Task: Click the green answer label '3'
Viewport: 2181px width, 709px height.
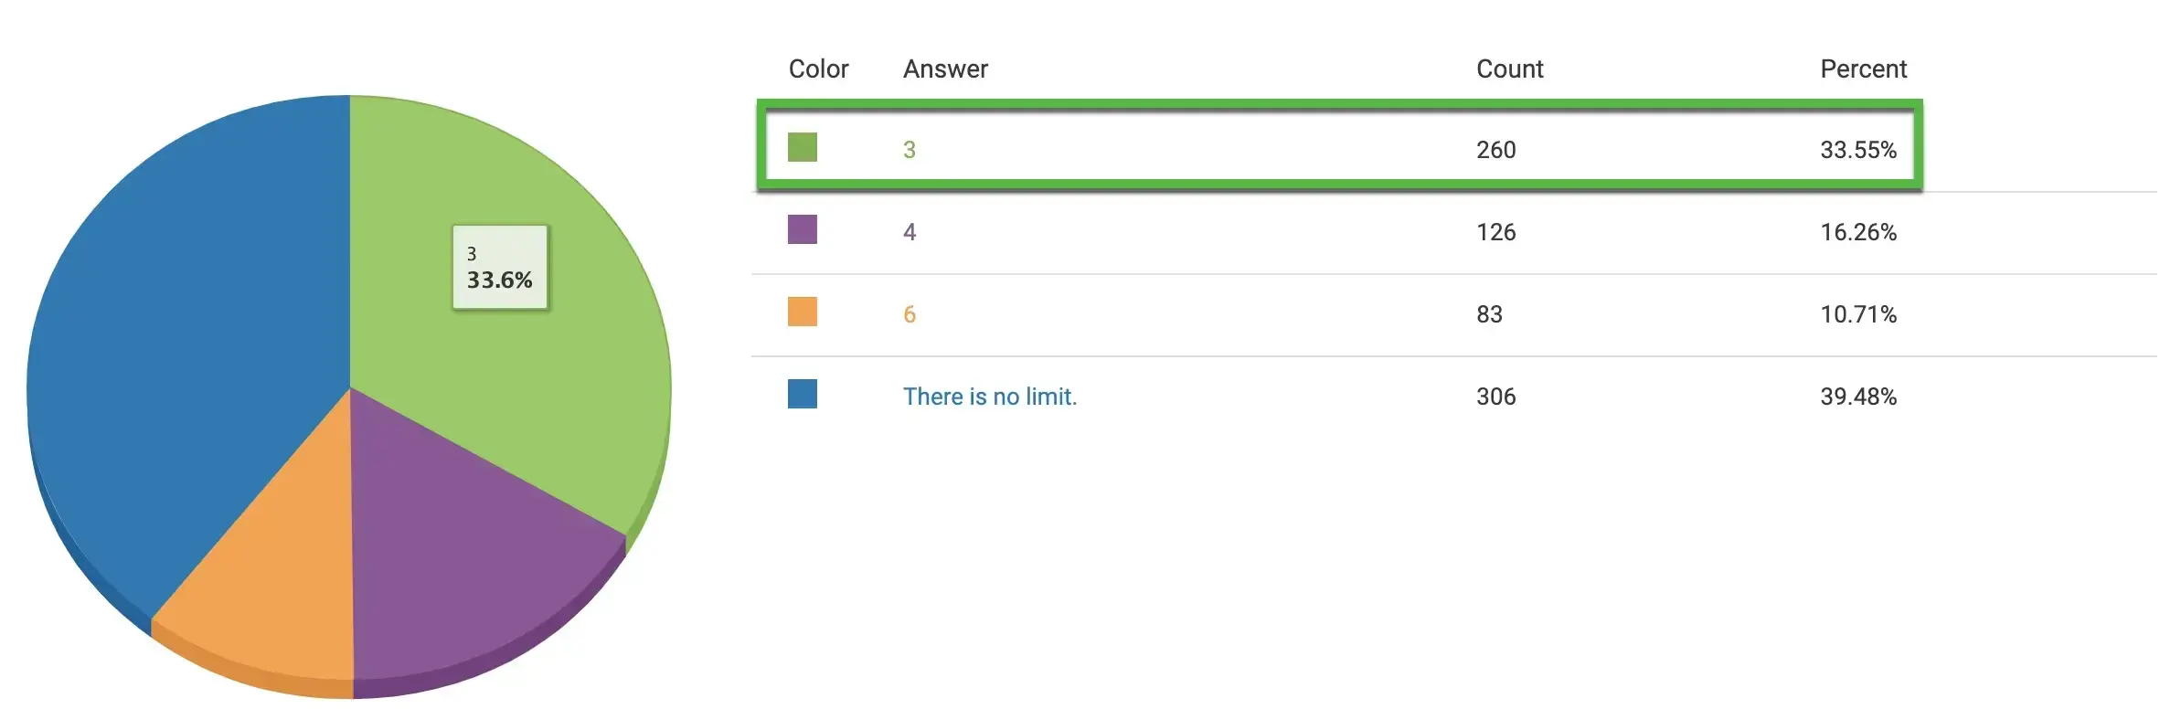Action: coord(909,150)
